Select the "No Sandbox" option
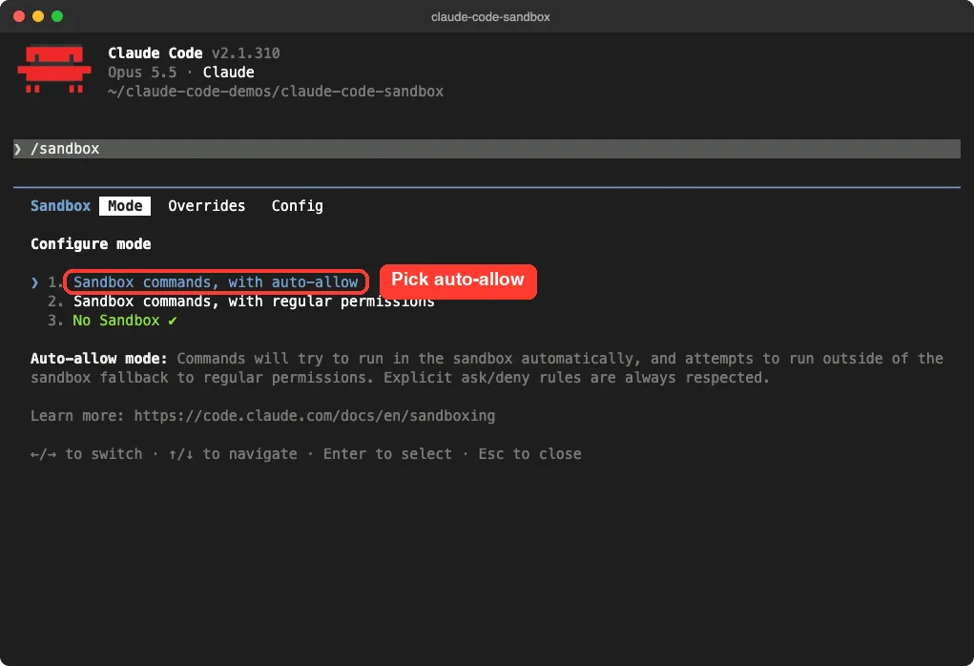The width and height of the screenshot is (974, 666). pos(116,321)
